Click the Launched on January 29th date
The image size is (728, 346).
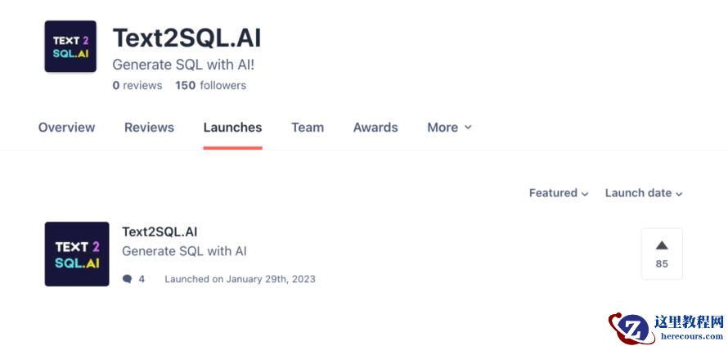click(x=240, y=279)
